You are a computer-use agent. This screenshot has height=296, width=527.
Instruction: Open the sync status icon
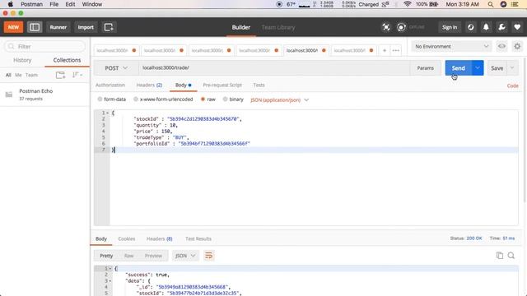(401, 27)
